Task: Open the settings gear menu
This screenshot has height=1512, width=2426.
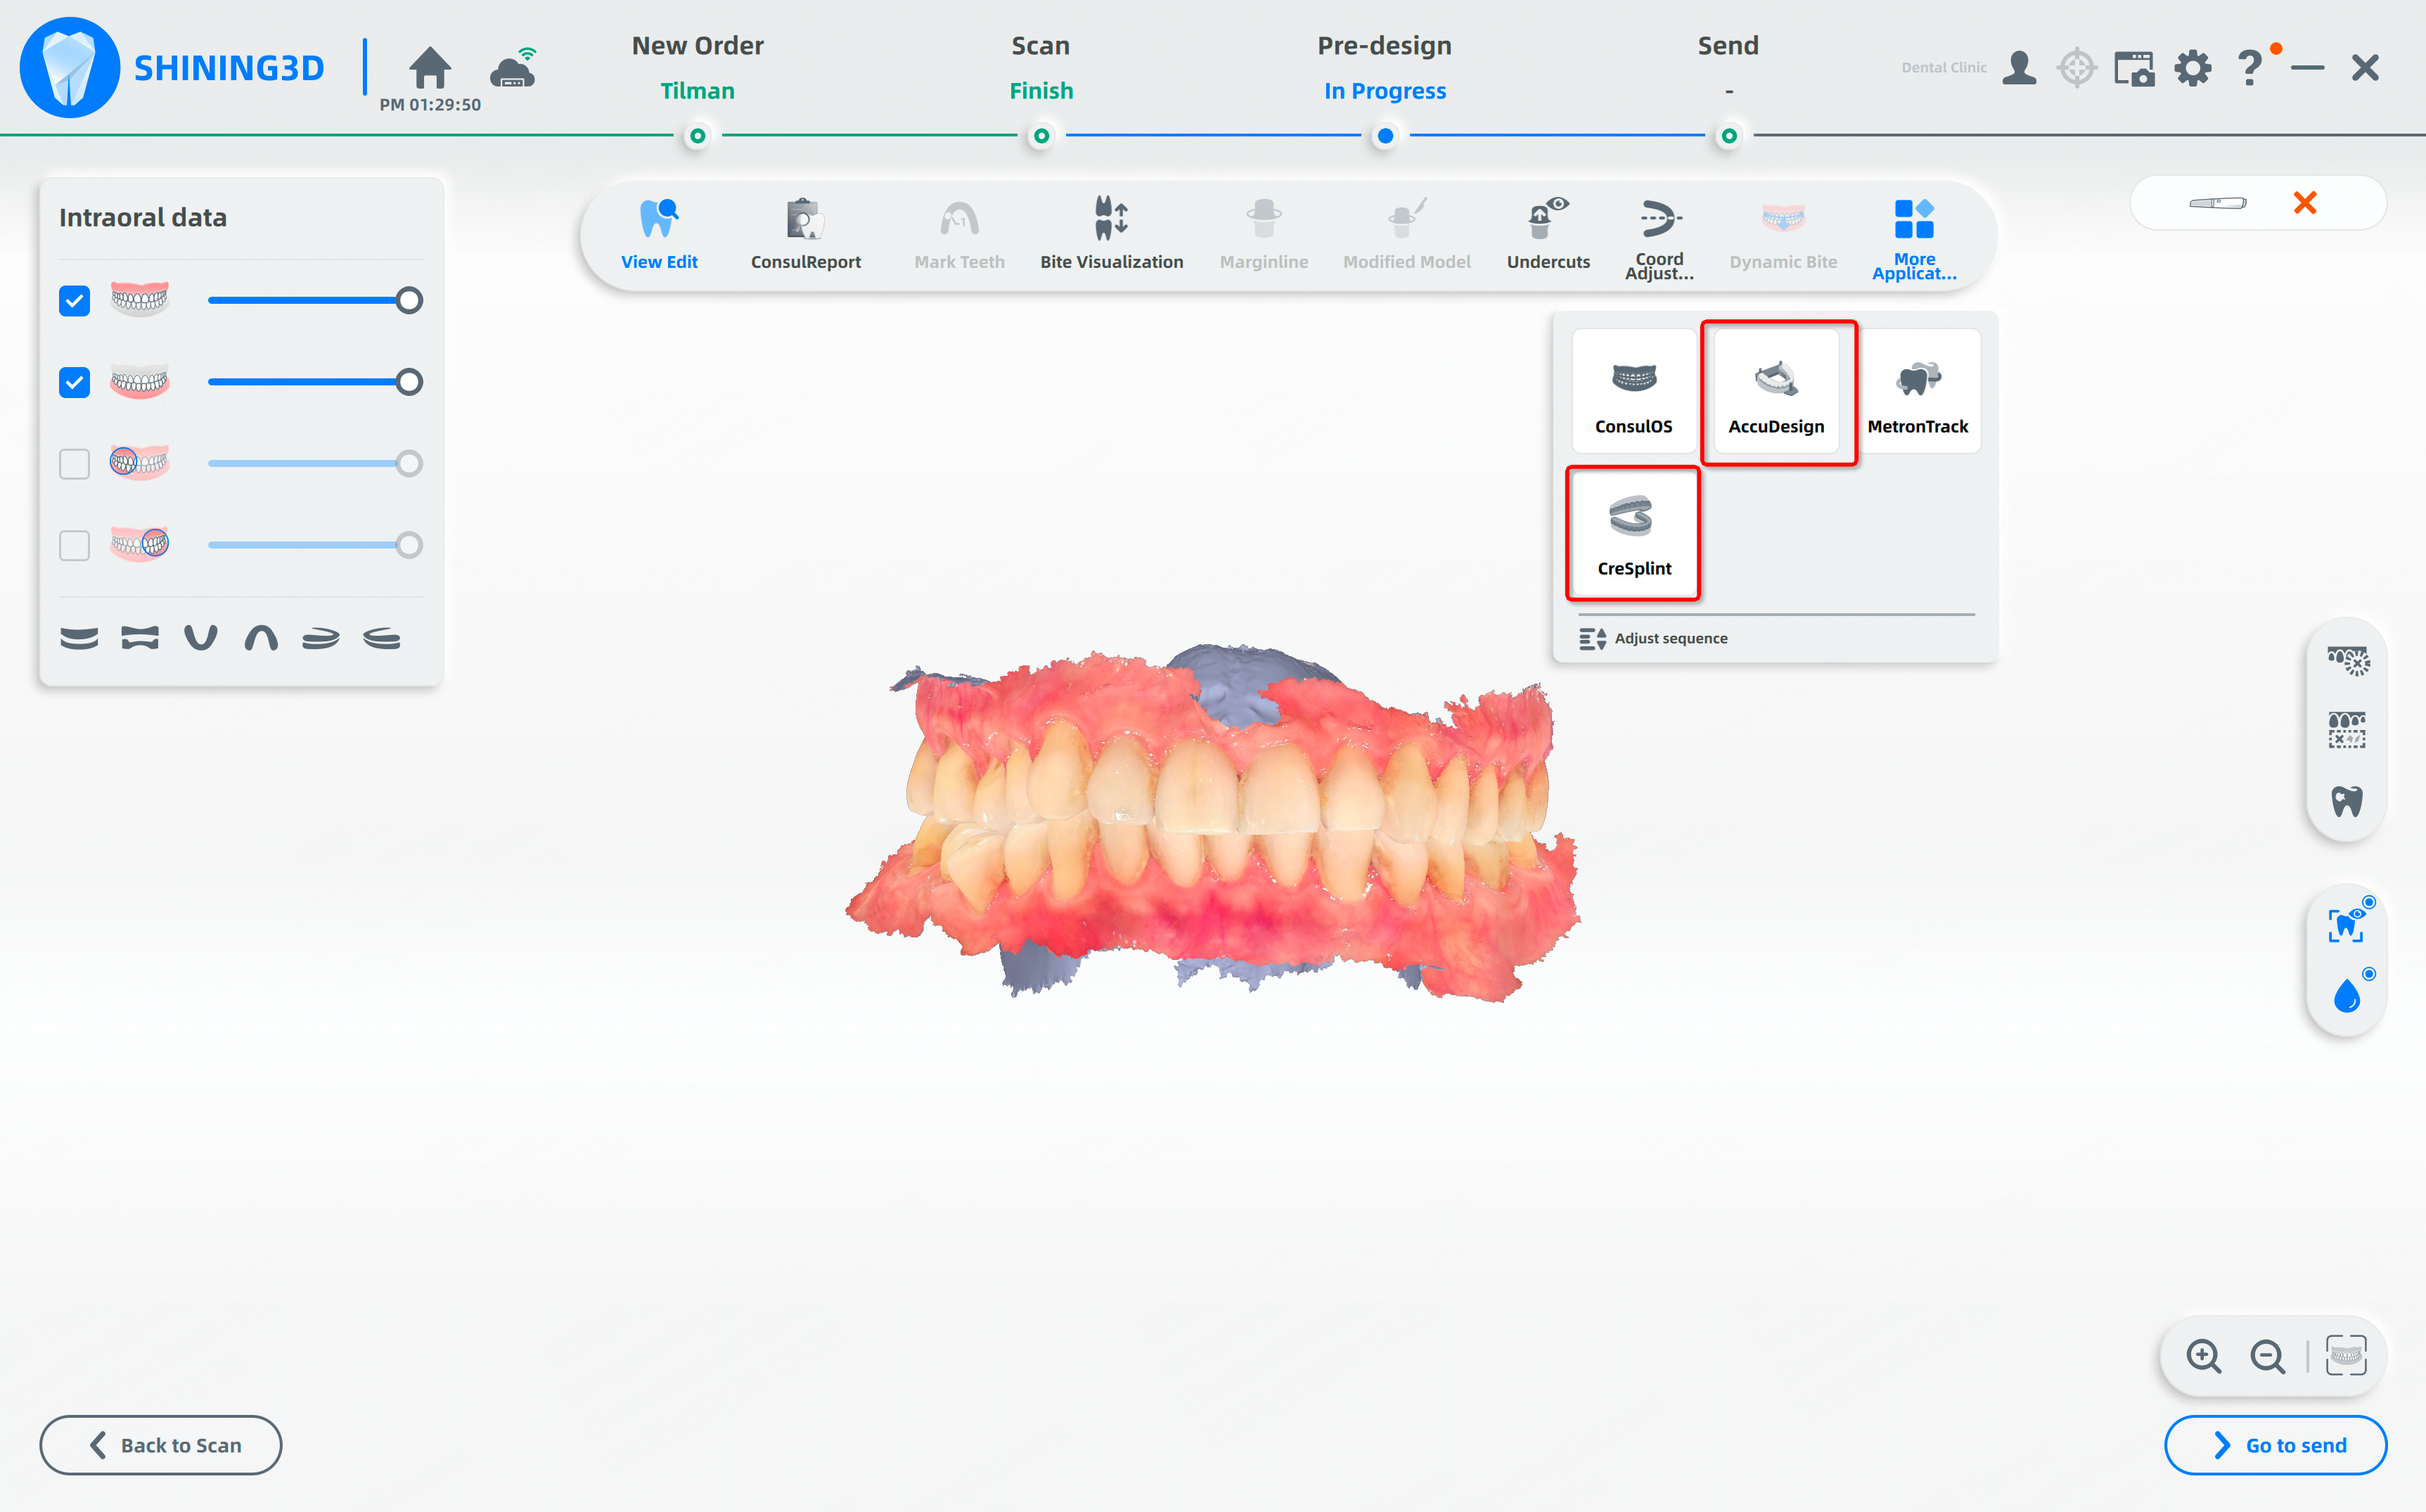Action: point(2192,68)
